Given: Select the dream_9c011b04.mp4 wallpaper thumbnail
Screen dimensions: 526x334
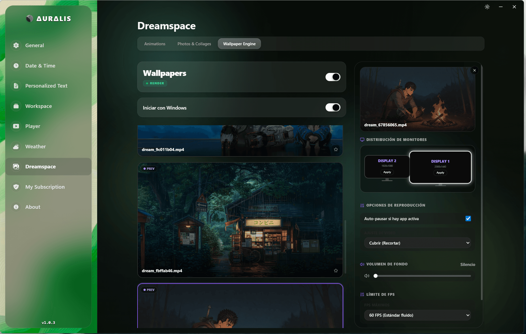Looking at the screenshot, I should coord(240,141).
